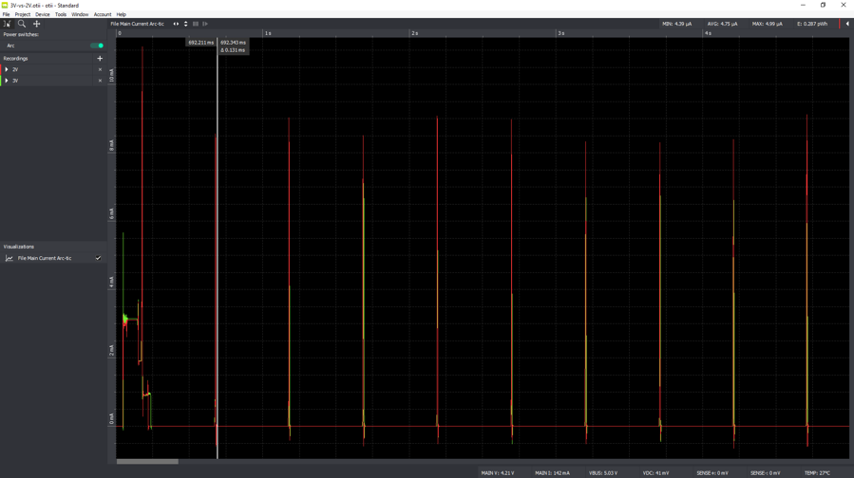Expand the 2V recording
The image size is (854, 478).
tap(7, 69)
